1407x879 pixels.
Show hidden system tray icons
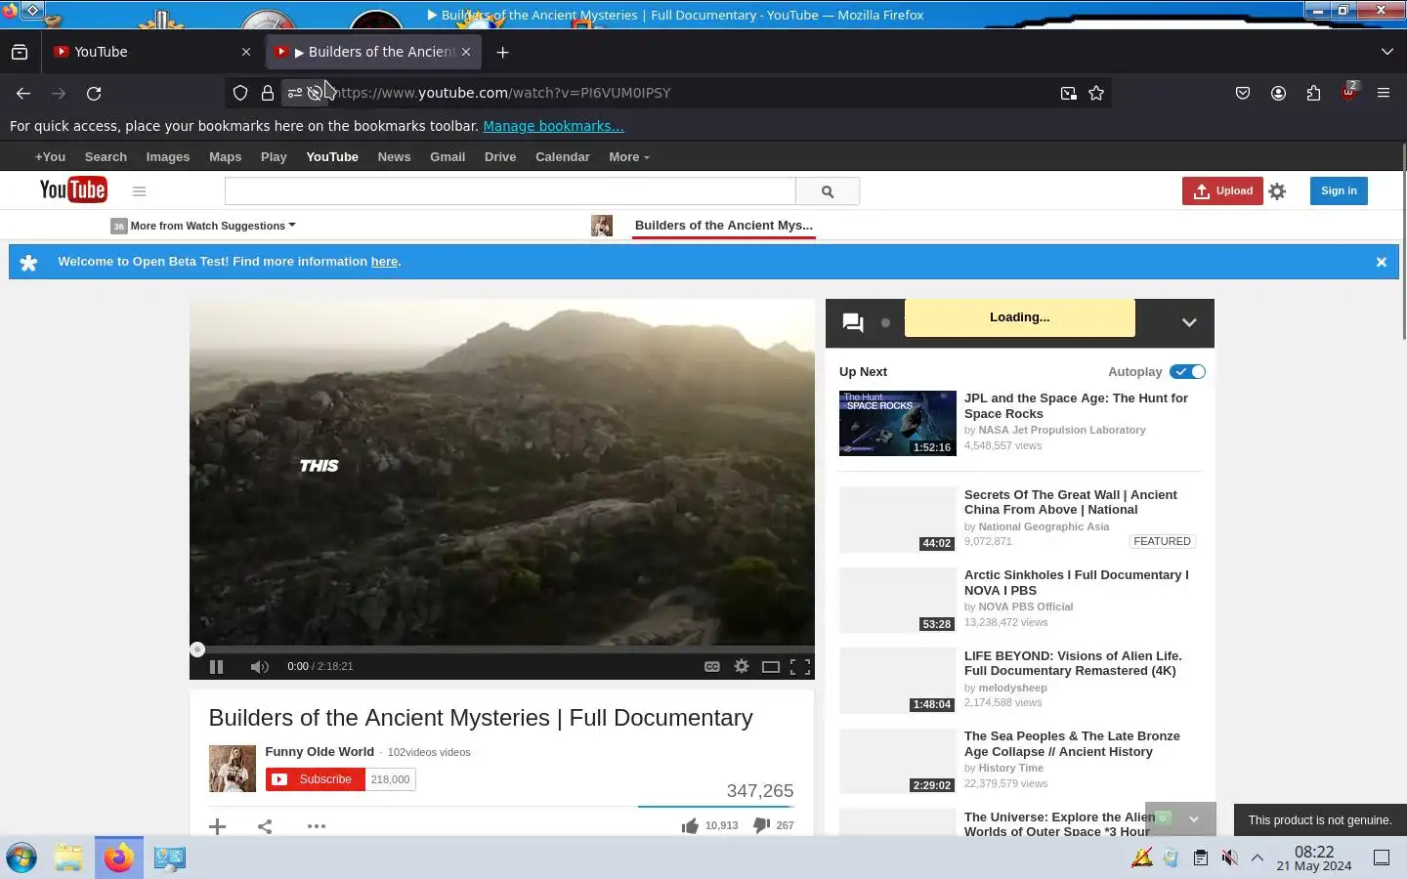(1258, 858)
